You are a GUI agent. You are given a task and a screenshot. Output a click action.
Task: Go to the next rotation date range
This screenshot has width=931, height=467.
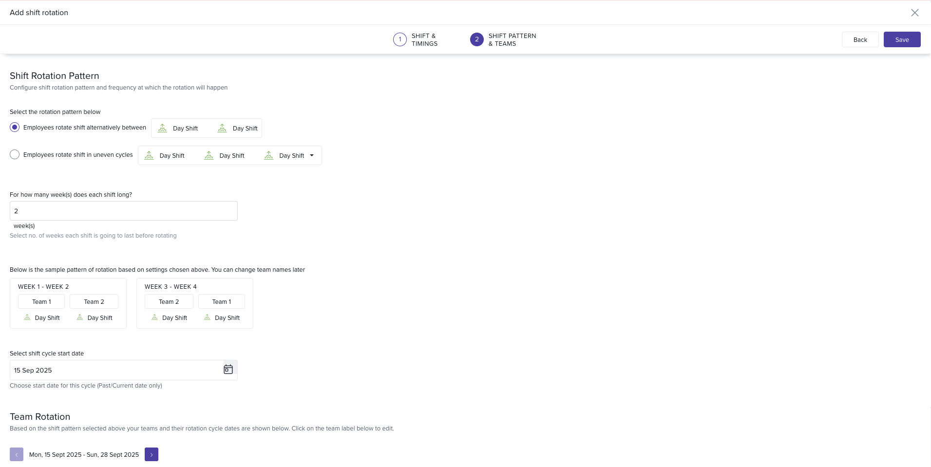pos(152,454)
